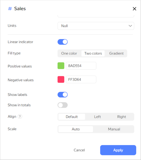Set Align to Left
This screenshot has height=160, width=141.
point(97,117)
